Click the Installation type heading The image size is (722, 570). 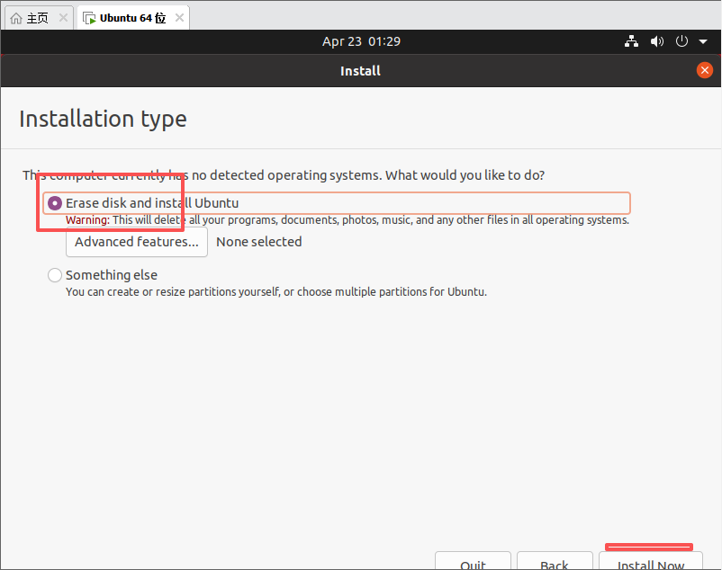click(x=104, y=119)
